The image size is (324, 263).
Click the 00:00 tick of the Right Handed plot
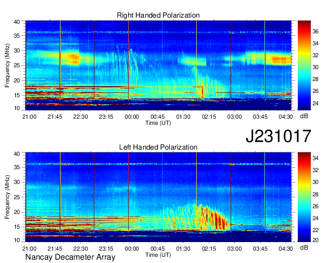132,117
